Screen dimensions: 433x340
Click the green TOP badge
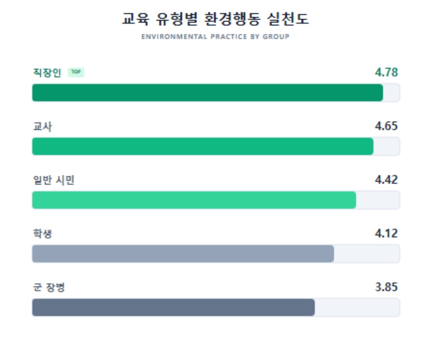click(x=76, y=72)
